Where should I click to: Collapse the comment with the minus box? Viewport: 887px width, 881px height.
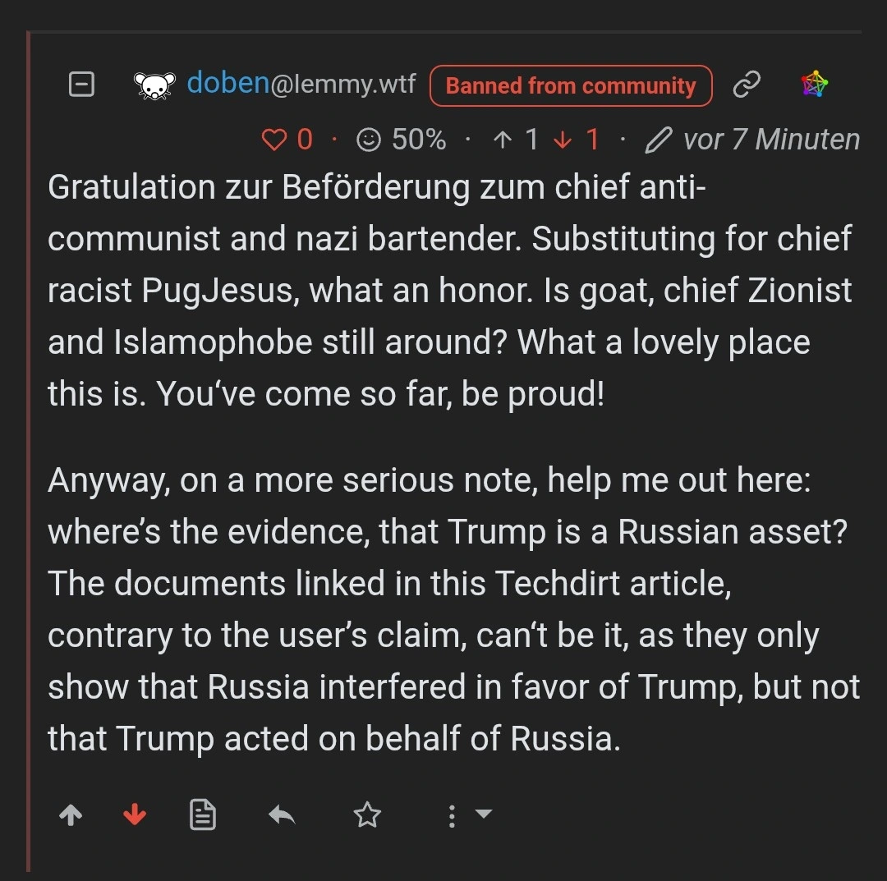[81, 85]
